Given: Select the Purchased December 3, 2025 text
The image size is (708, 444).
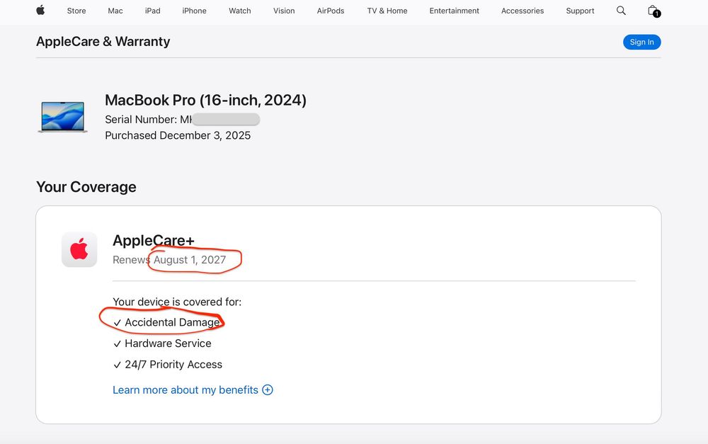Looking at the screenshot, I should pos(178,135).
